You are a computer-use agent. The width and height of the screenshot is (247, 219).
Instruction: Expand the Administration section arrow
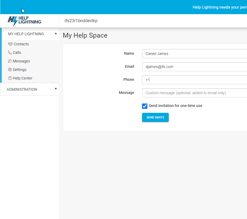(x=56, y=89)
